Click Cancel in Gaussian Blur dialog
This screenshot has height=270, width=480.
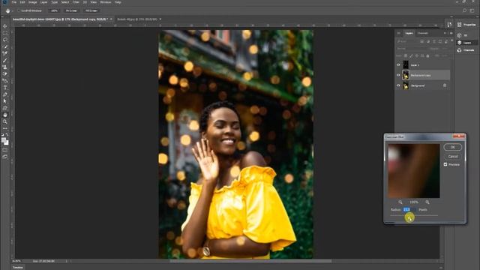click(x=453, y=157)
